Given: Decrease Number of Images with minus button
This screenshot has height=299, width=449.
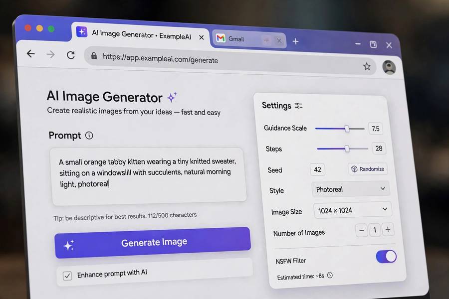Looking at the screenshot, I should point(361,230).
